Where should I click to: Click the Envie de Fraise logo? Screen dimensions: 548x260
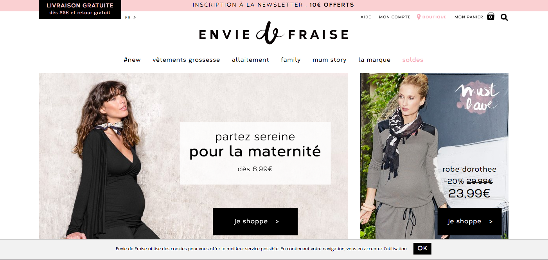[x=273, y=33]
